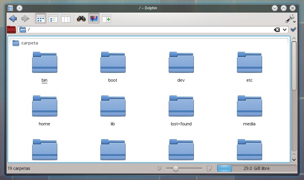Select the dev folder icon
The height and width of the screenshot is (180, 304).
click(181, 62)
